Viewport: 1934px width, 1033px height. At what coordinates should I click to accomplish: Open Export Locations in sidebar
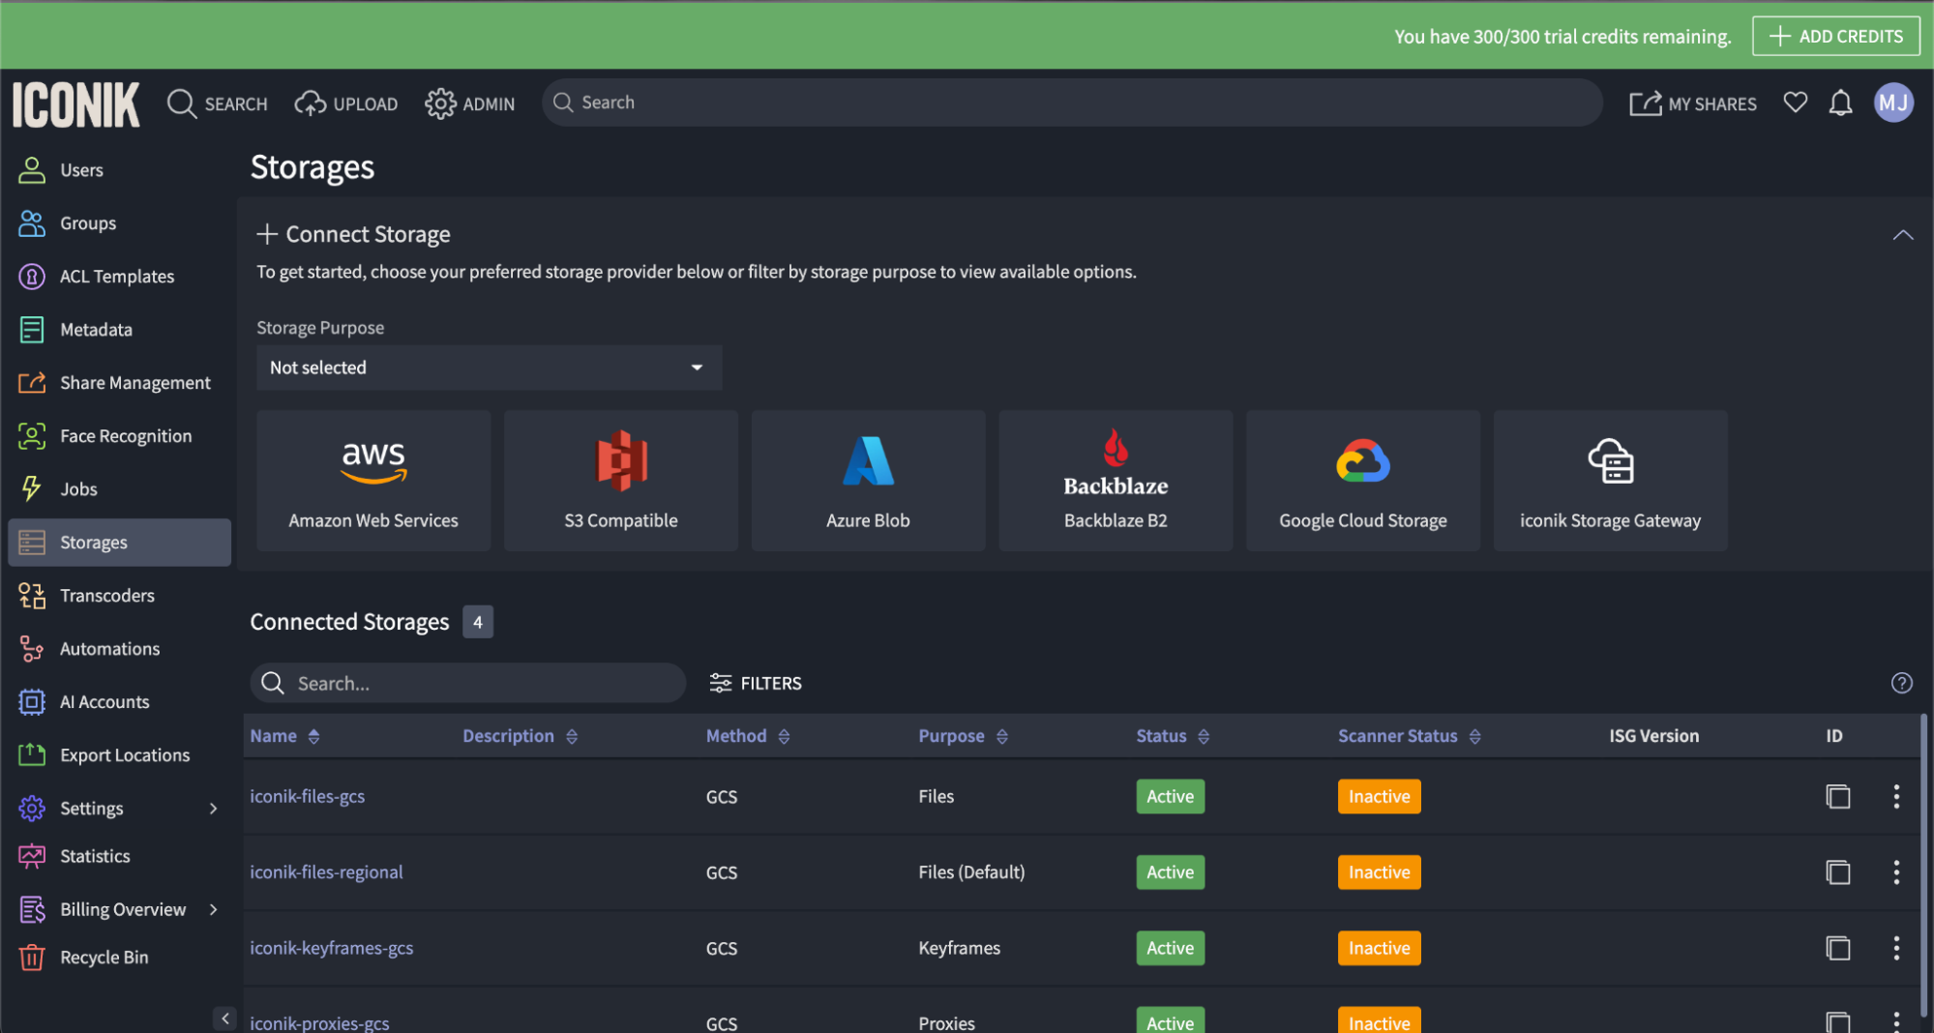pos(120,755)
